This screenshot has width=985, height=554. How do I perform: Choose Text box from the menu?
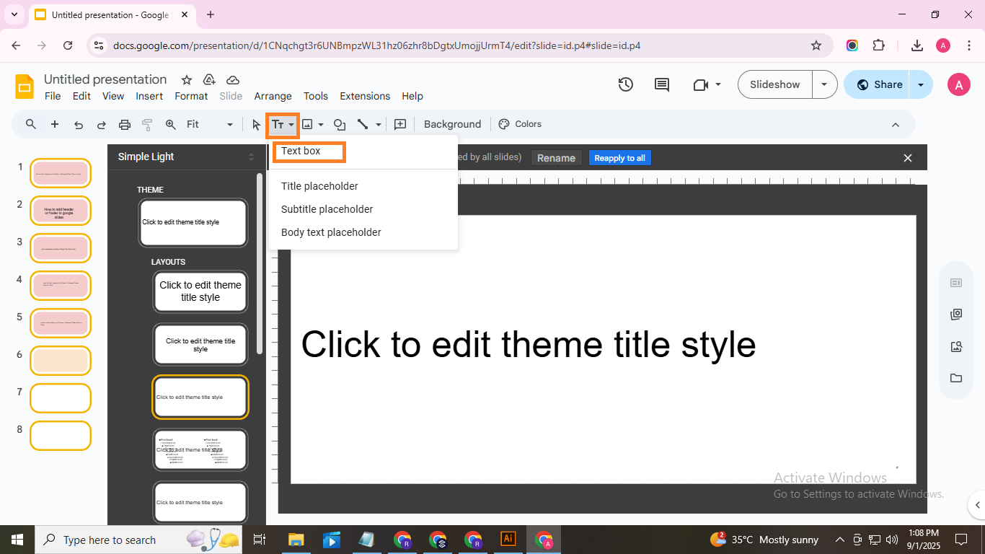(301, 151)
